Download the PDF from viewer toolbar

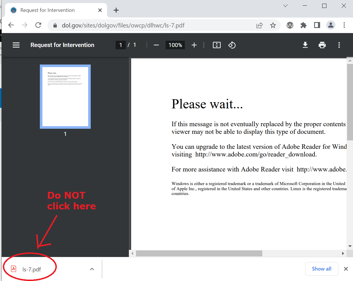pyautogui.click(x=305, y=45)
